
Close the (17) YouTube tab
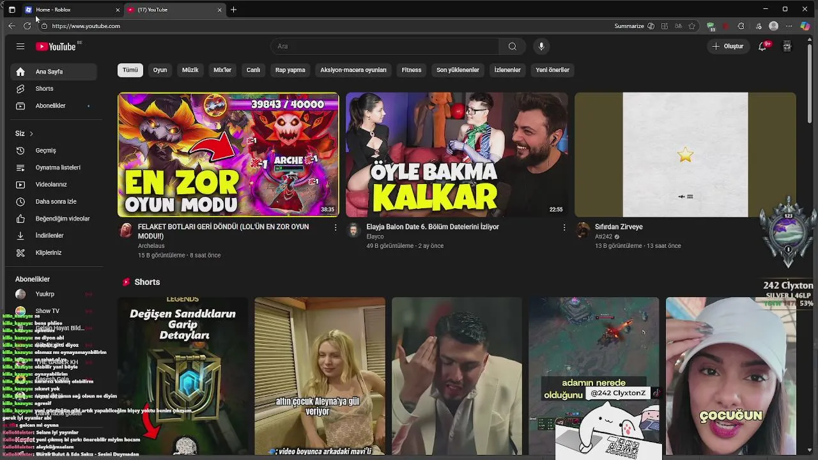220,10
